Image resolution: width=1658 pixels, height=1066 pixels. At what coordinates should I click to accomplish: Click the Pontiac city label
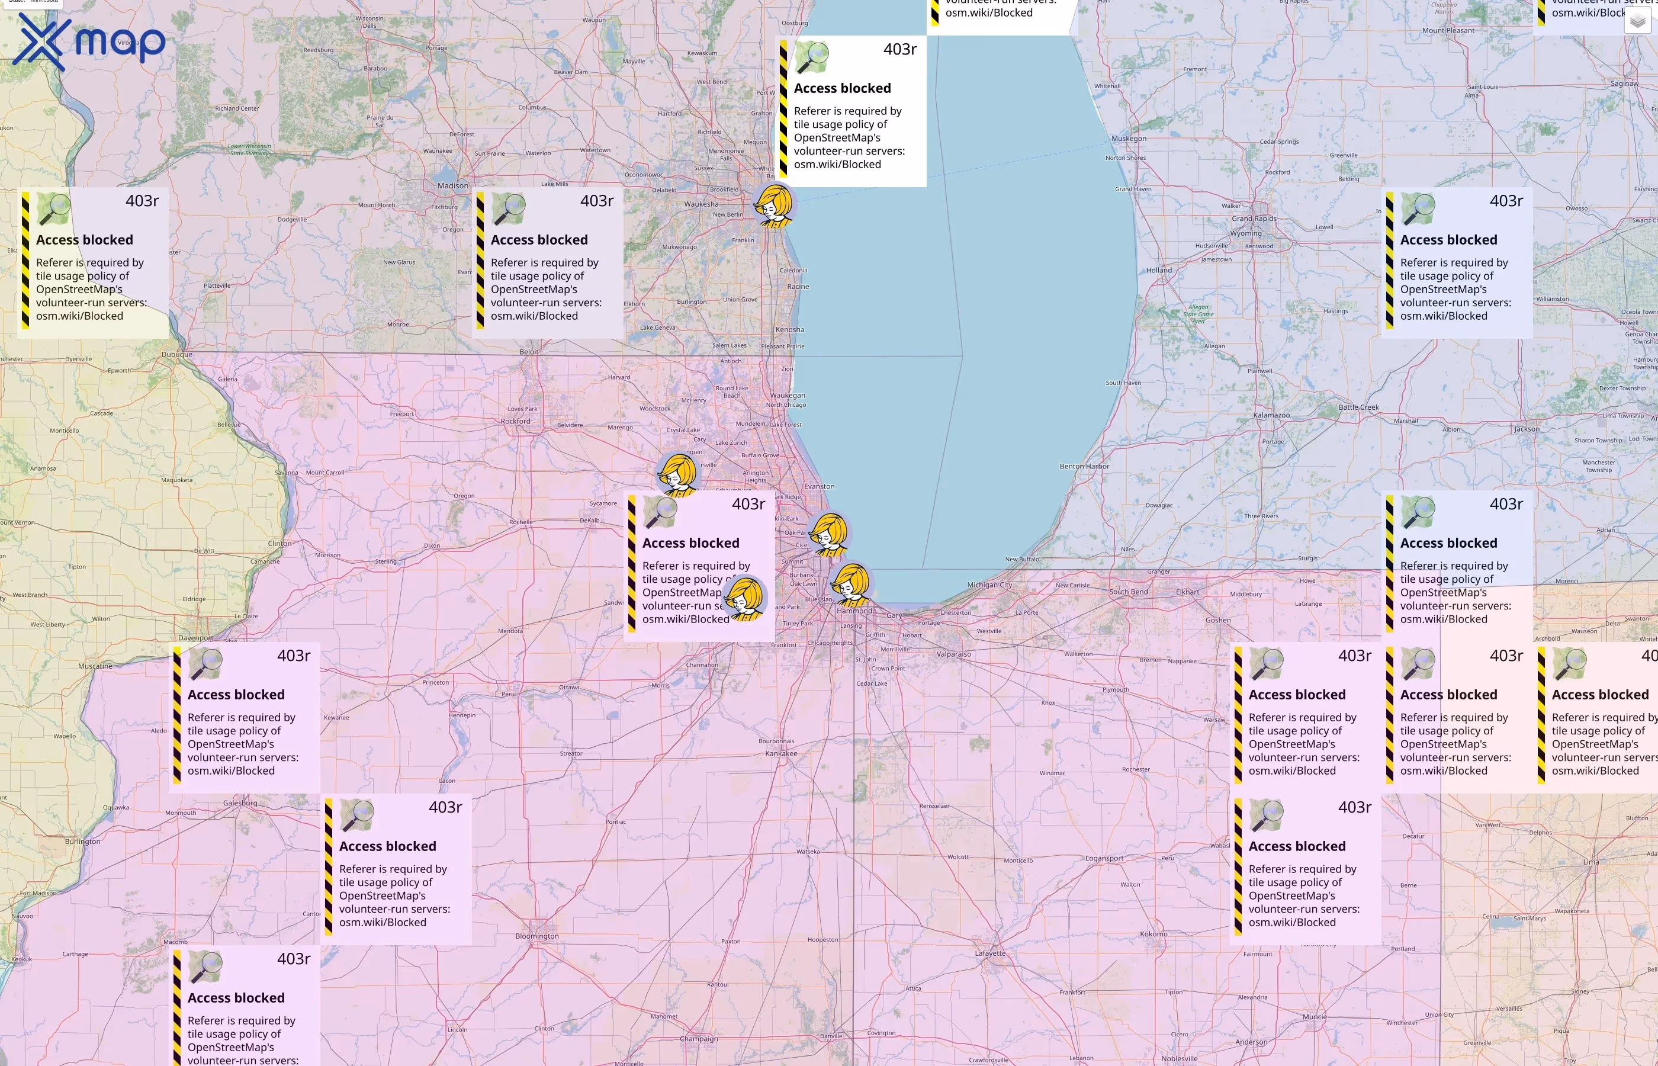(615, 823)
